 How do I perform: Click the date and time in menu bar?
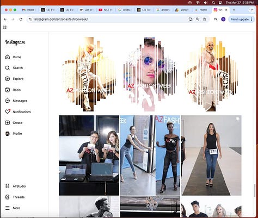tap(239, 3)
